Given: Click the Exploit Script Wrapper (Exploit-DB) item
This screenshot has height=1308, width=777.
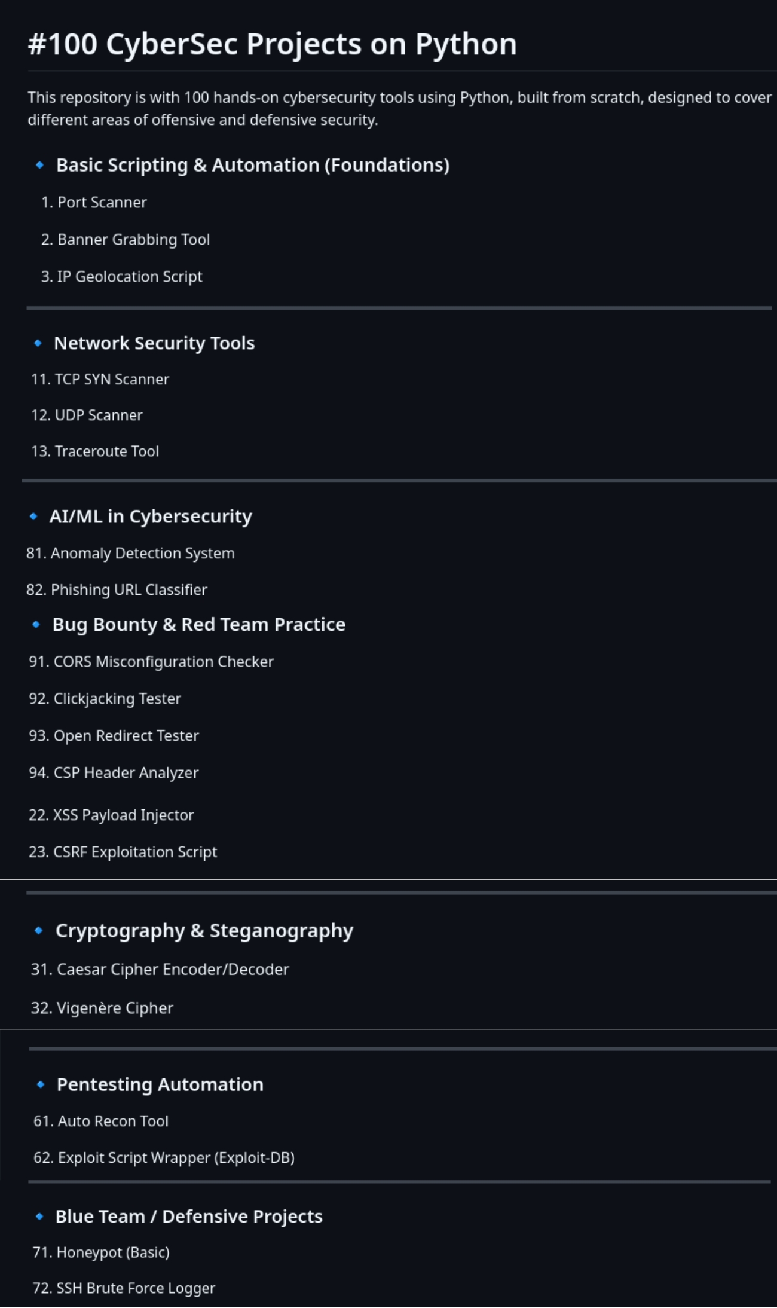Looking at the screenshot, I should 176,1158.
